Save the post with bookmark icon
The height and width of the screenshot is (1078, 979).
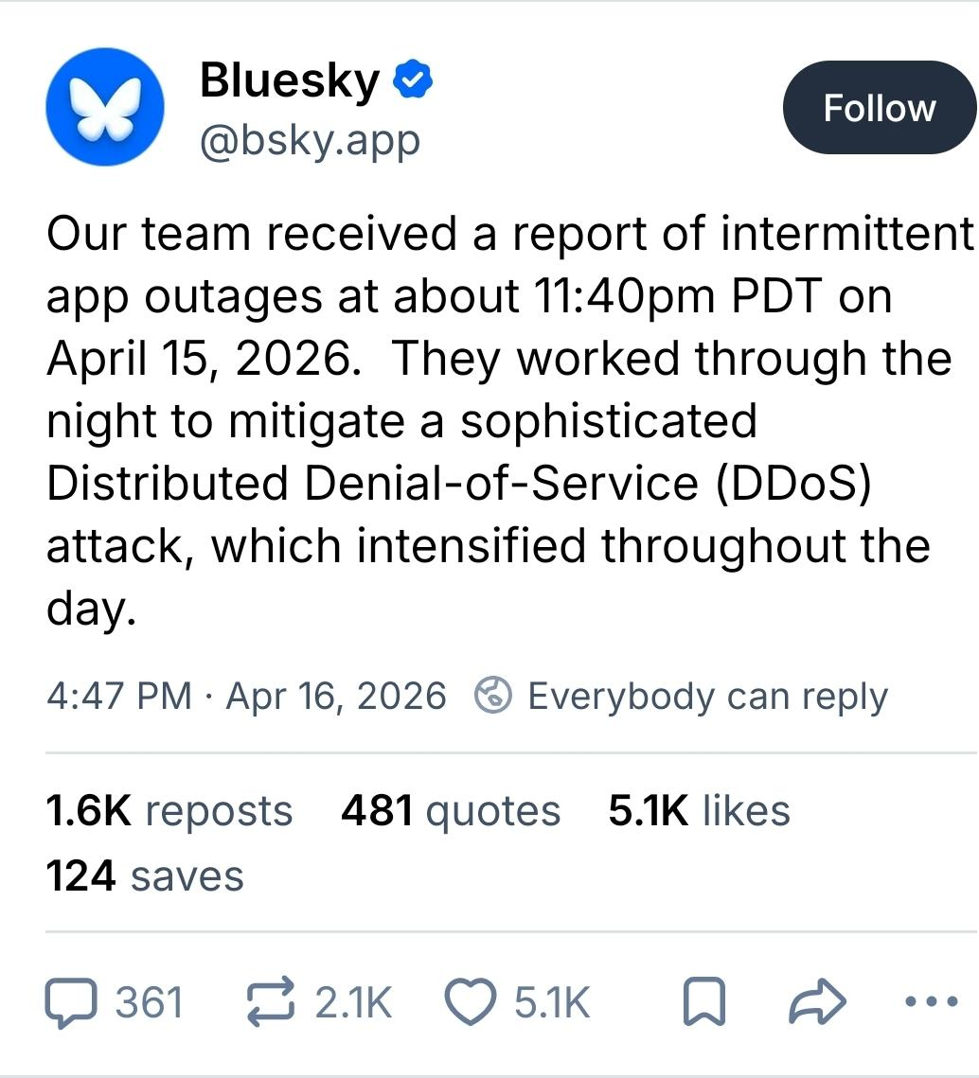pos(703,1004)
